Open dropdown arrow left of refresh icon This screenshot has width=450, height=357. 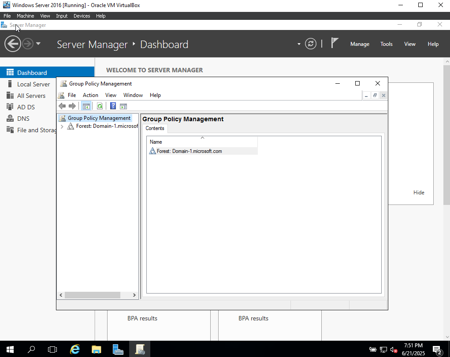pos(299,44)
